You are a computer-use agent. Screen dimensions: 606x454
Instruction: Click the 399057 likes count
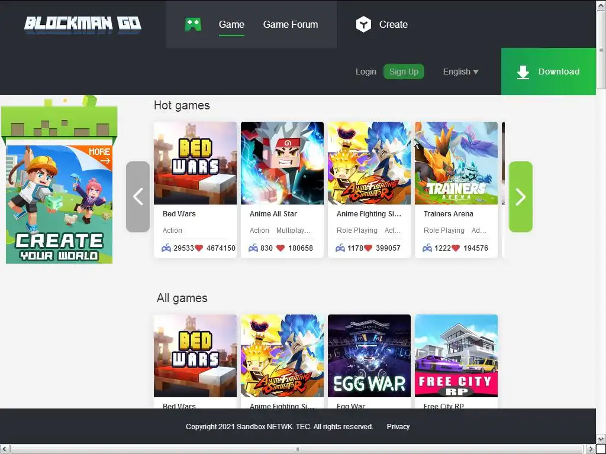(x=388, y=248)
